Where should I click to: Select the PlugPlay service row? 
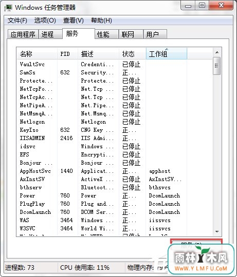click(114, 204)
